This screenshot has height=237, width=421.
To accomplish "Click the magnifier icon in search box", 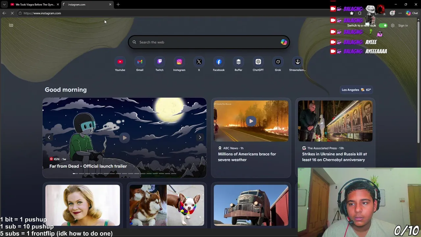I will tap(134, 42).
